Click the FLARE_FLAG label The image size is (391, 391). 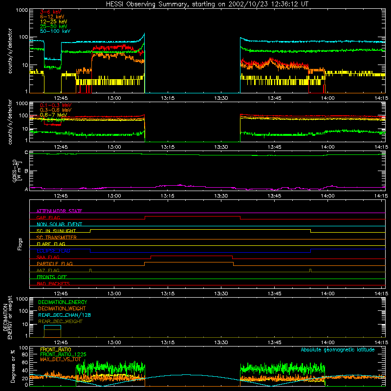coord(51,244)
